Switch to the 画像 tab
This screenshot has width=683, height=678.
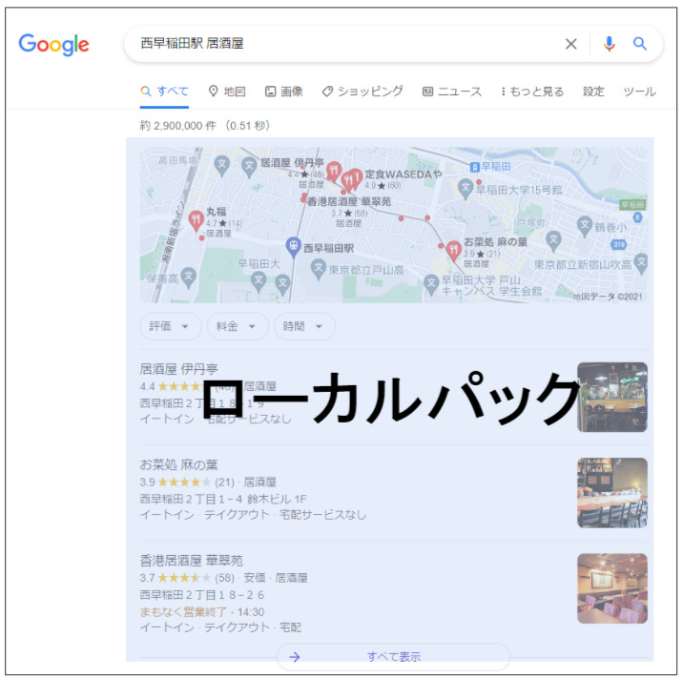284,92
